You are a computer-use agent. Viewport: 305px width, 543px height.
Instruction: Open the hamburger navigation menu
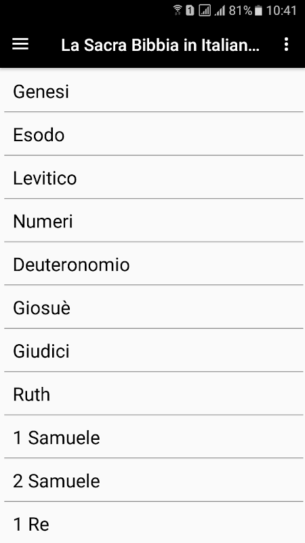click(20, 44)
